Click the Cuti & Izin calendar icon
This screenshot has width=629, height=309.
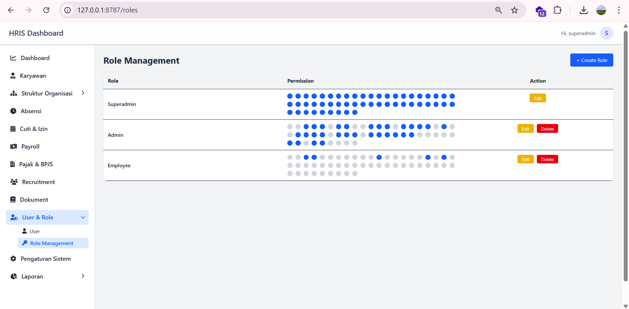13,129
